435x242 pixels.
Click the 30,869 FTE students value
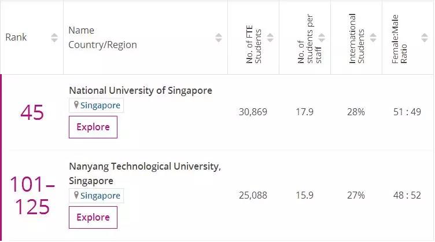tap(253, 112)
